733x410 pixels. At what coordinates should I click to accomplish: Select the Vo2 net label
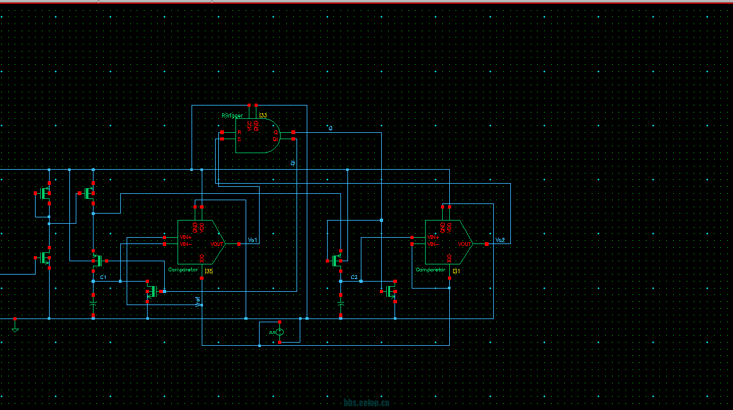coord(500,240)
